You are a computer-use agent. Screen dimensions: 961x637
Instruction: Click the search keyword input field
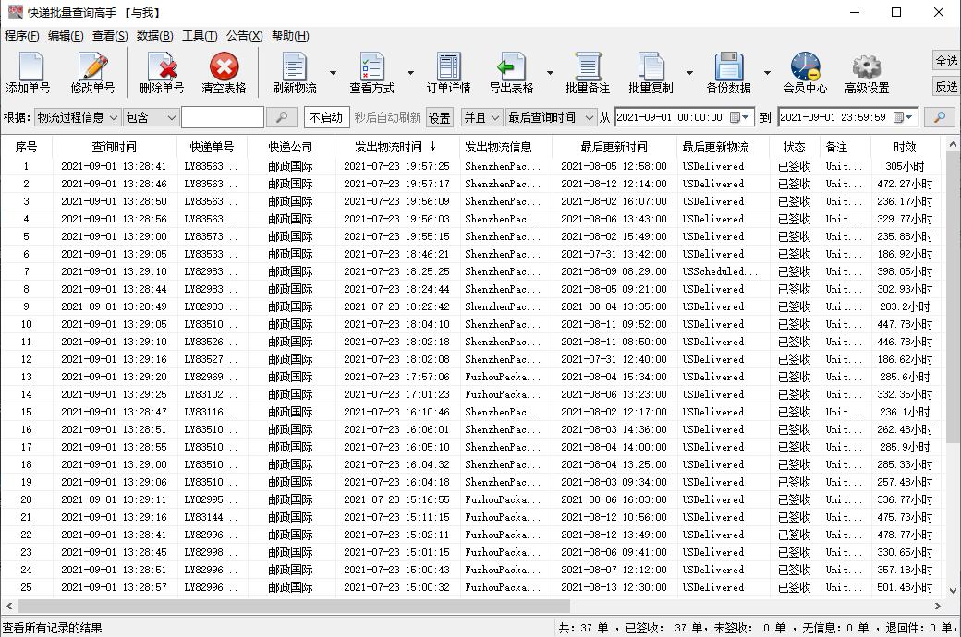pyautogui.click(x=222, y=118)
